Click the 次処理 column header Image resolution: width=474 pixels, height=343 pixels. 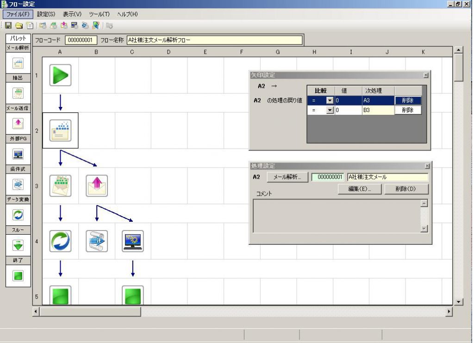[x=378, y=91]
